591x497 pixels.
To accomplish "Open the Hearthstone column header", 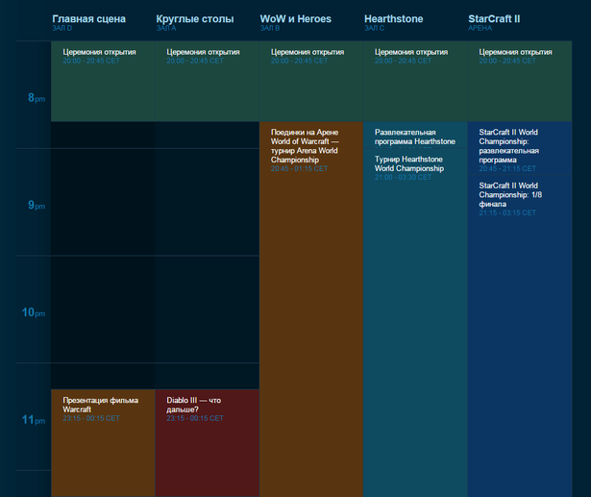I will click(393, 19).
